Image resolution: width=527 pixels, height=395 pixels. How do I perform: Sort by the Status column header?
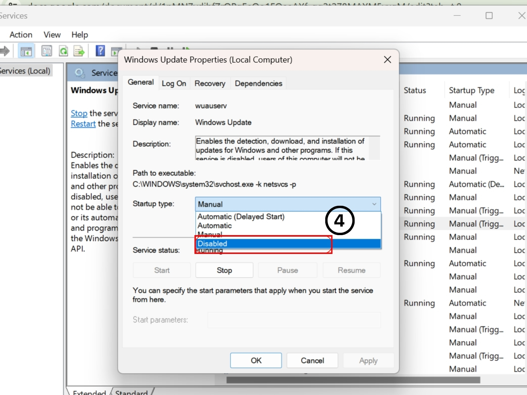coord(415,91)
